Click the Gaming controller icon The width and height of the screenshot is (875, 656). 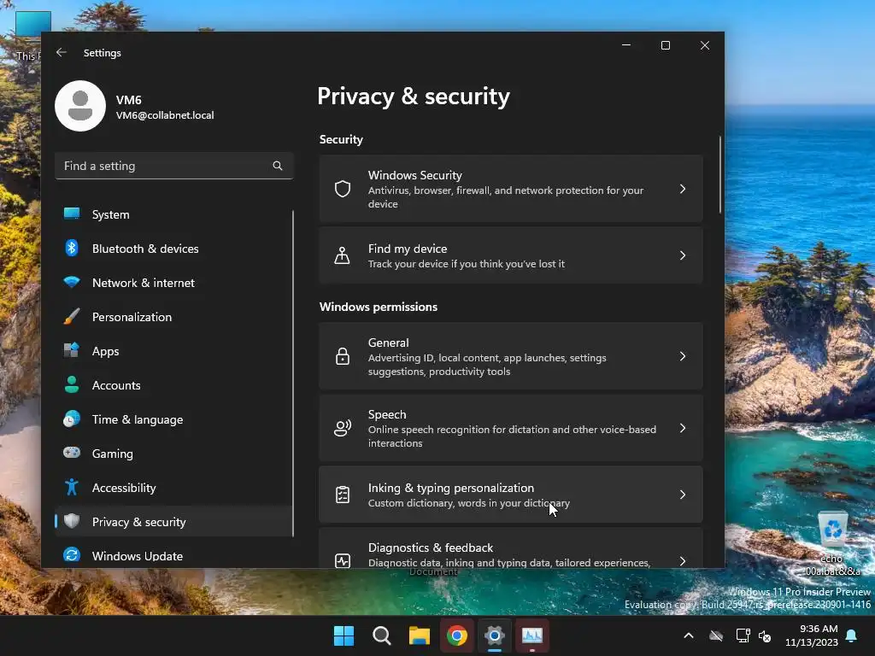(x=72, y=453)
